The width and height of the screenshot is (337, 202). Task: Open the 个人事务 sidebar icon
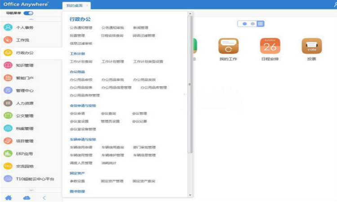[8, 27]
